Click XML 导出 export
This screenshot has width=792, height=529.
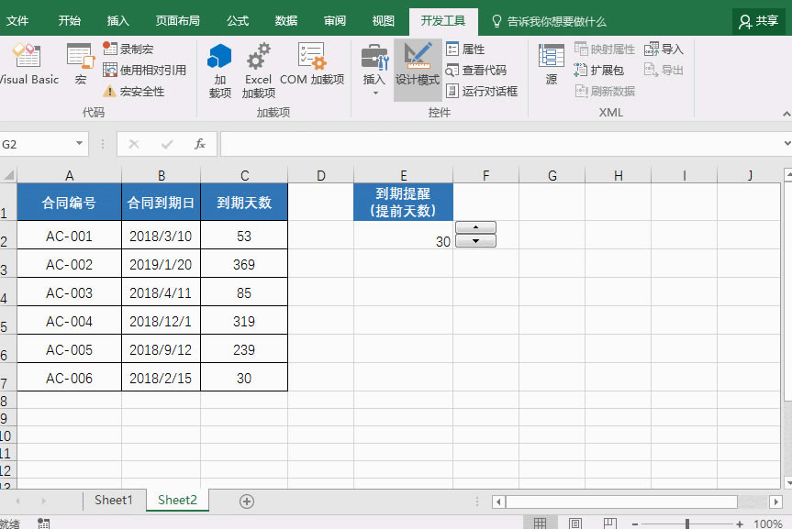(664, 71)
